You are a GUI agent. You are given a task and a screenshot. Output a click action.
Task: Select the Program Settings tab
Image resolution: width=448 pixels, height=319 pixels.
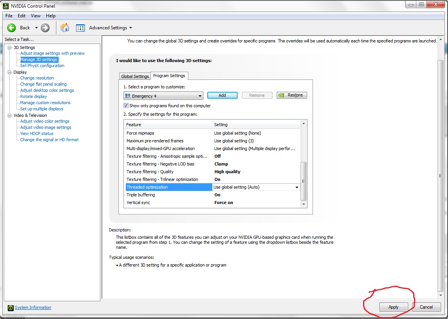point(169,76)
